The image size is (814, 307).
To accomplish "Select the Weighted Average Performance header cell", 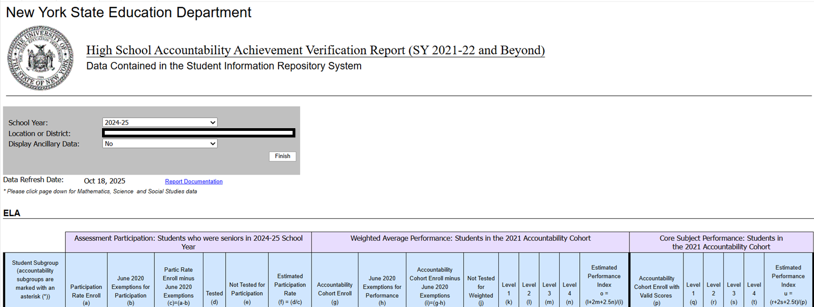I will pos(471,242).
